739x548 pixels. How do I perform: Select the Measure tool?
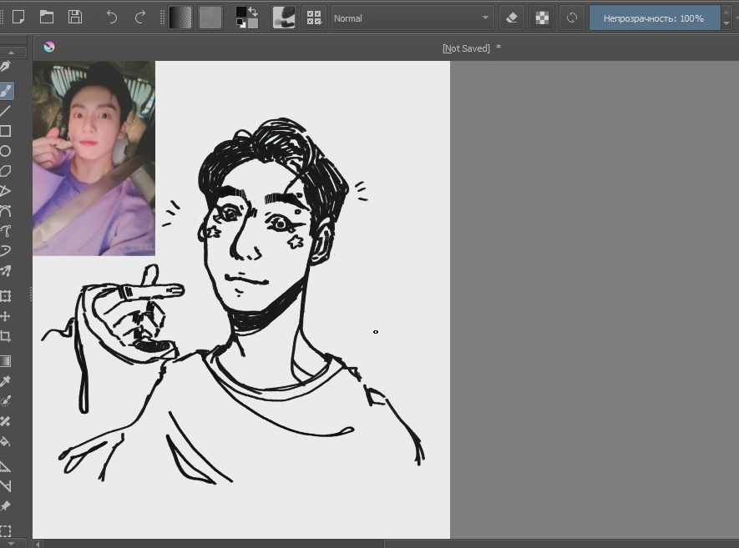[6, 486]
